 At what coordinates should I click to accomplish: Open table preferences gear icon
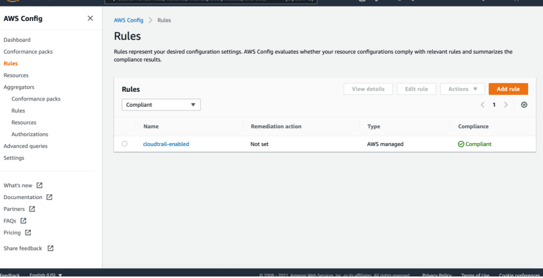coord(524,105)
